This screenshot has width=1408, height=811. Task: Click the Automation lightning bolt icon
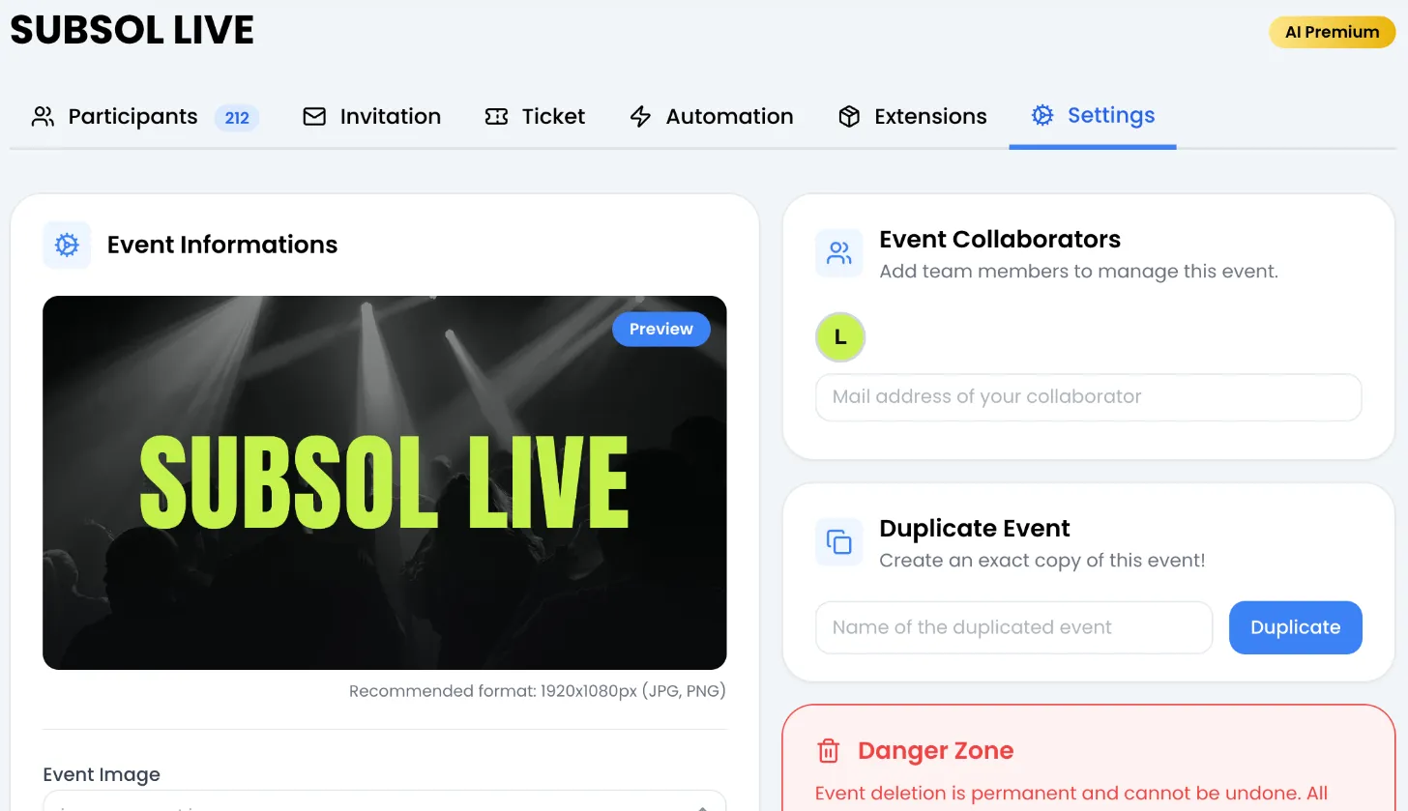tap(640, 117)
